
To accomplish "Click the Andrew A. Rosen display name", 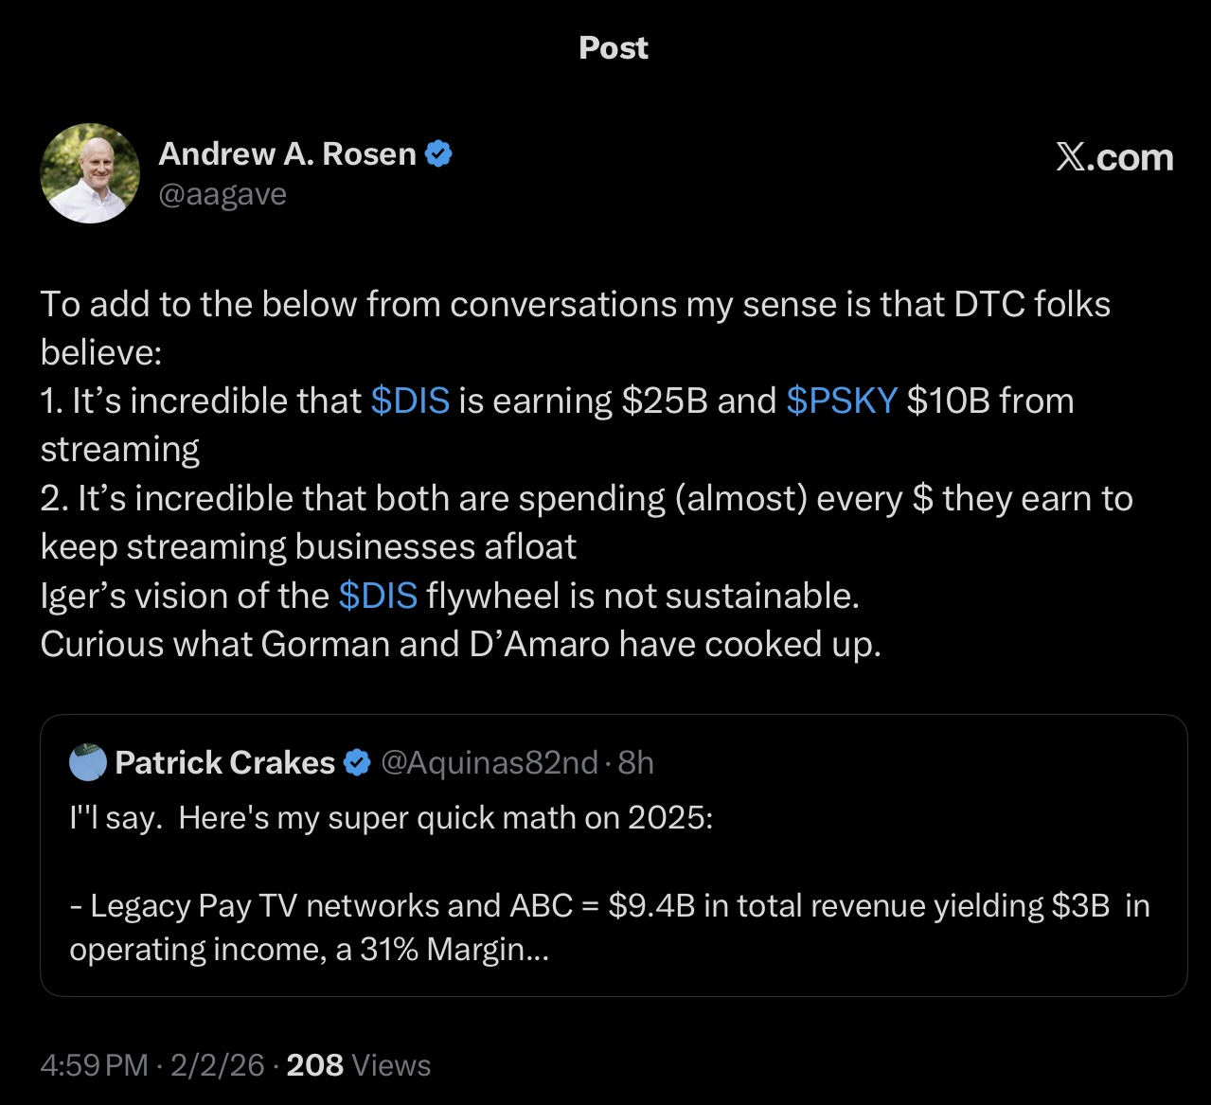I will 287,153.
